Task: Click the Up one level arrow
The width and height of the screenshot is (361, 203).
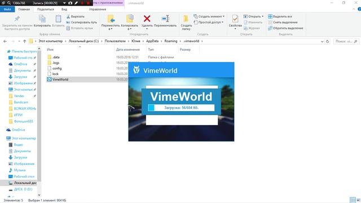Action: [24, 41]
